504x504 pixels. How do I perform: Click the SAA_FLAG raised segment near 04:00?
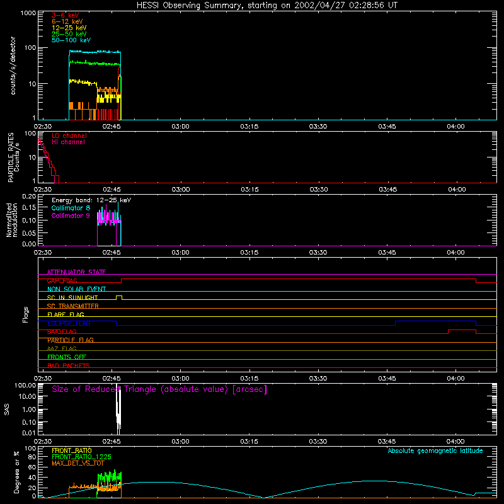tap(462, 330)
